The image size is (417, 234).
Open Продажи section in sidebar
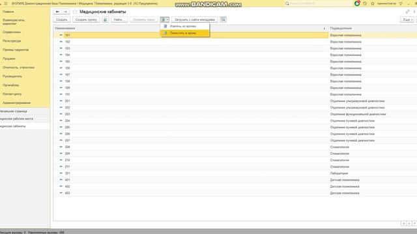(8, 58)
